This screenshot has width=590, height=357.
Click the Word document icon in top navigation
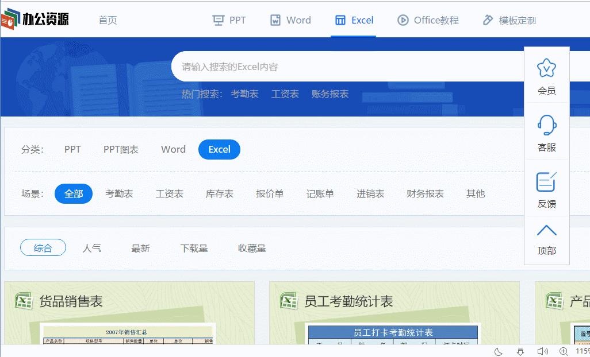277,20
